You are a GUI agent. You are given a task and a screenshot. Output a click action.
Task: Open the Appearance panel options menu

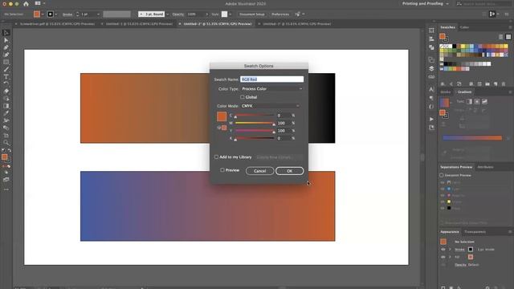[x=510, y=232]
